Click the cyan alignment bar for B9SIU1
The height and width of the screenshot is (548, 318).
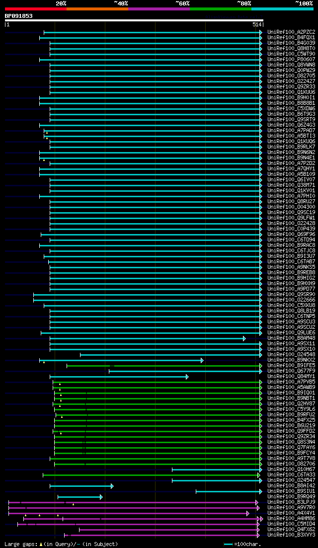(229, 491)
